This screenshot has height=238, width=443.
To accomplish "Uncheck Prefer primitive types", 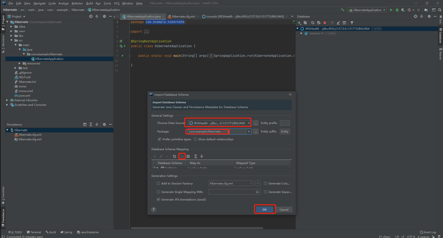I will tap(159, 139).
